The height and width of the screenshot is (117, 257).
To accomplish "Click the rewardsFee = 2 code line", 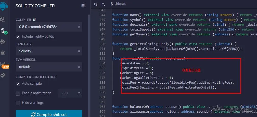I will [135, 63].
